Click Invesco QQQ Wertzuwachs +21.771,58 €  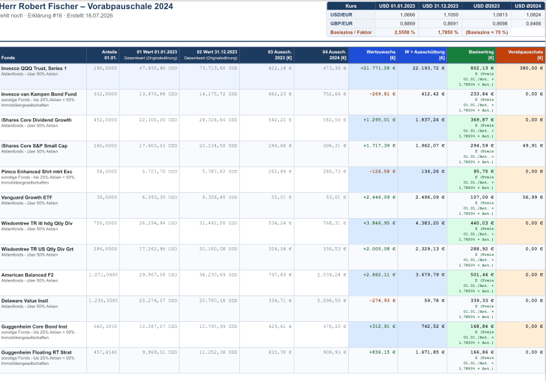coord(378,68)
